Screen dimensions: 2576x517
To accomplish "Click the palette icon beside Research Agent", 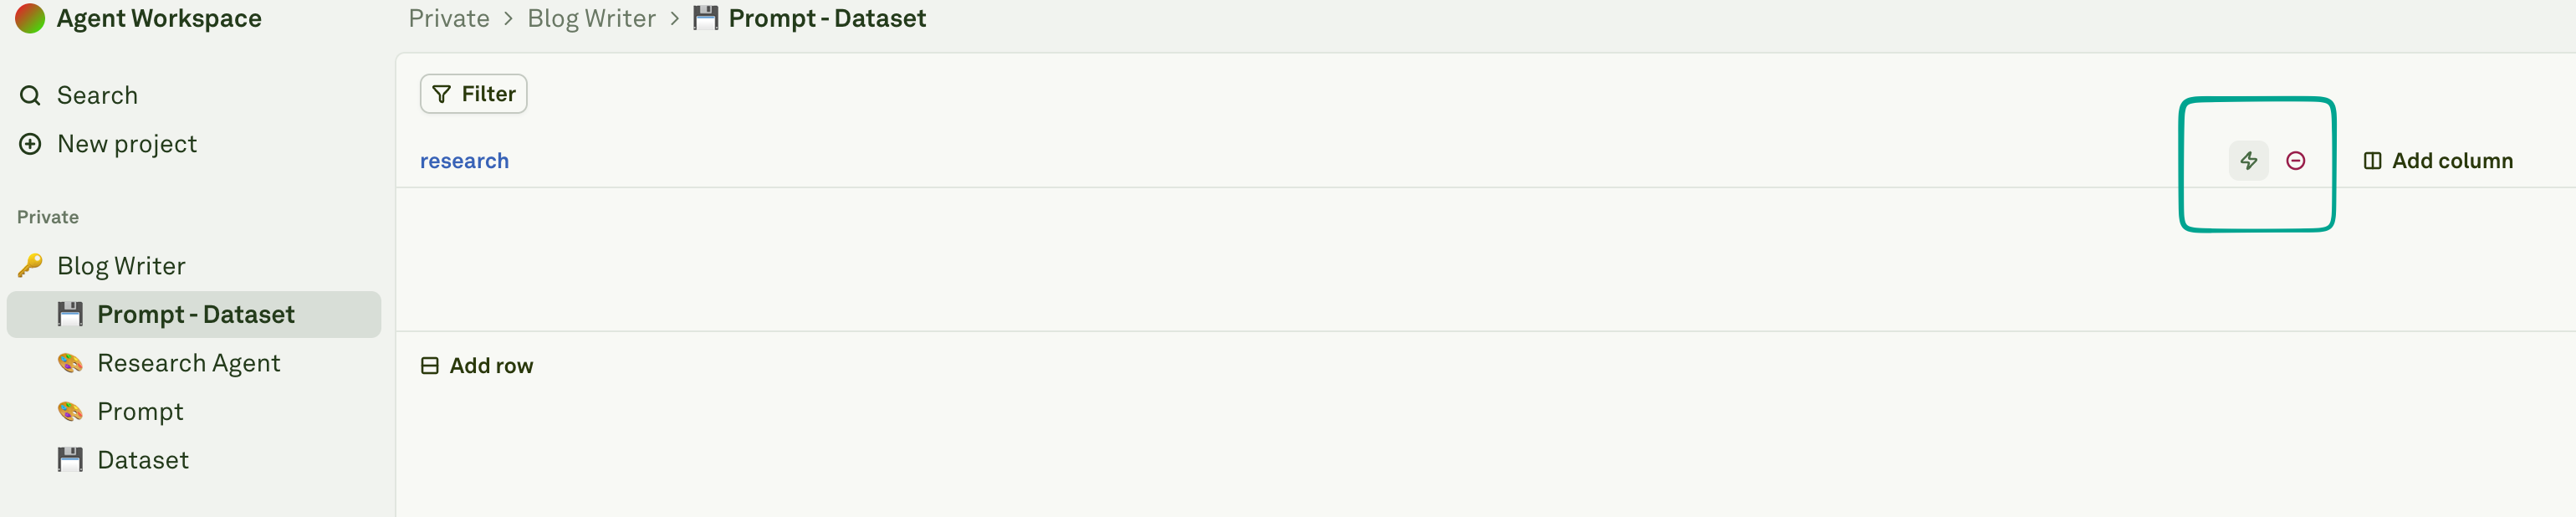I will pos(70,362).
